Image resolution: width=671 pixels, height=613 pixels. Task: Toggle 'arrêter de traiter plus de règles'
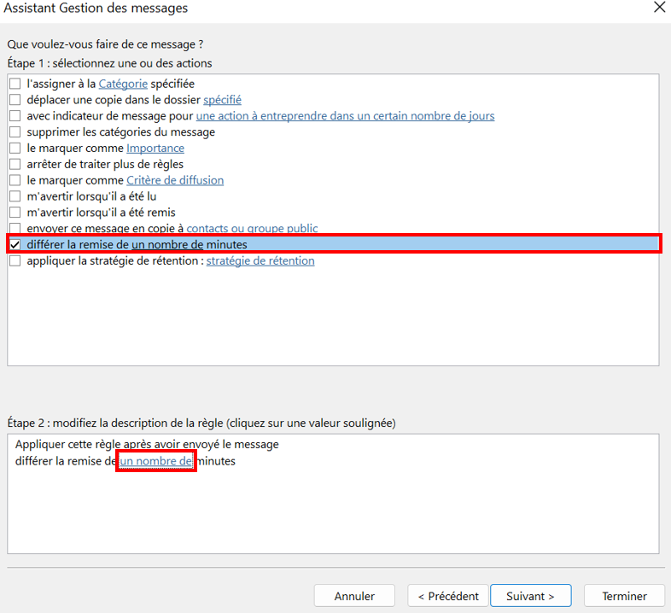point(15,164)
